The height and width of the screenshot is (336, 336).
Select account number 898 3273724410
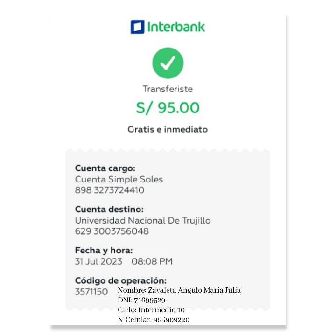(110, 190)
